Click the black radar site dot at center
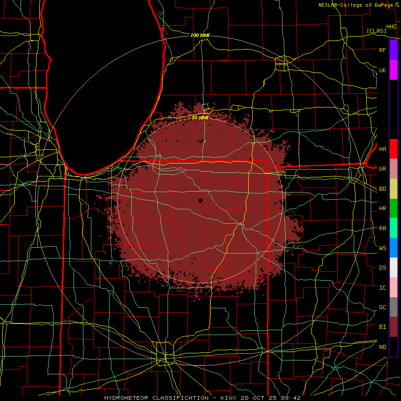 point(200,200)
